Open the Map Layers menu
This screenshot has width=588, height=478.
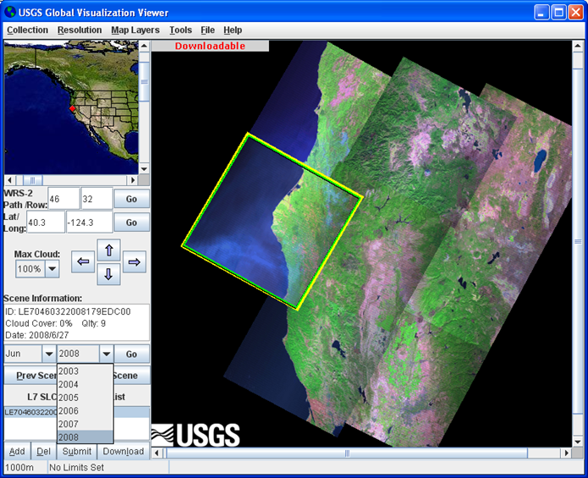click(135, 30)
